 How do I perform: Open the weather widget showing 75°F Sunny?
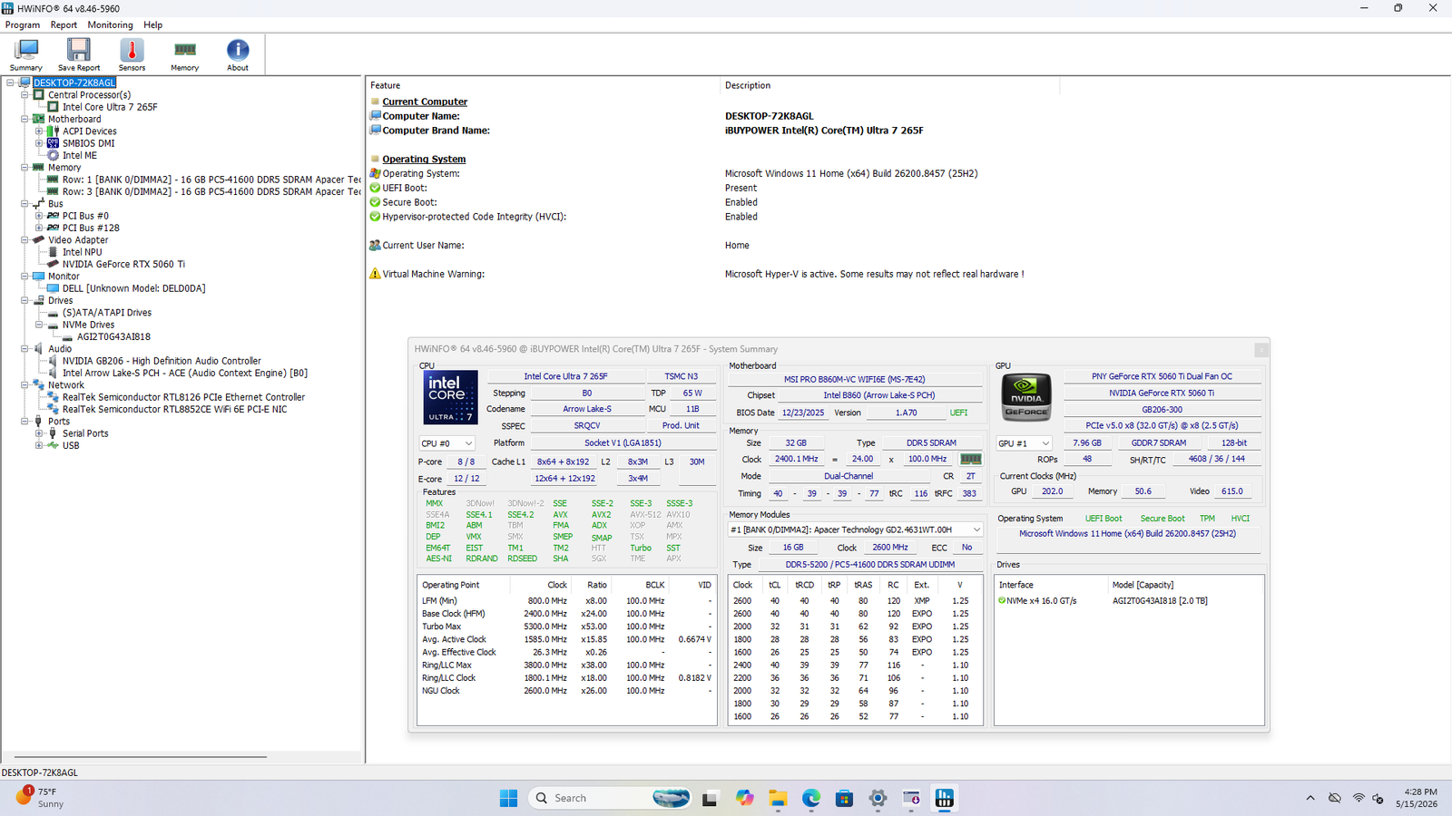coord(41,798)
